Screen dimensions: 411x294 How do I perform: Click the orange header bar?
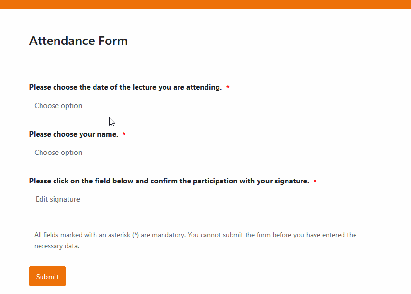click(x=205, y=4)
